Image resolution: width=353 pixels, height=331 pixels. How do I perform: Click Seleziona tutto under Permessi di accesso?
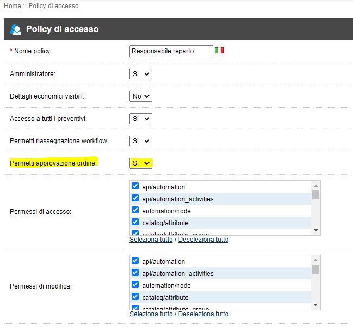(151, 240)
